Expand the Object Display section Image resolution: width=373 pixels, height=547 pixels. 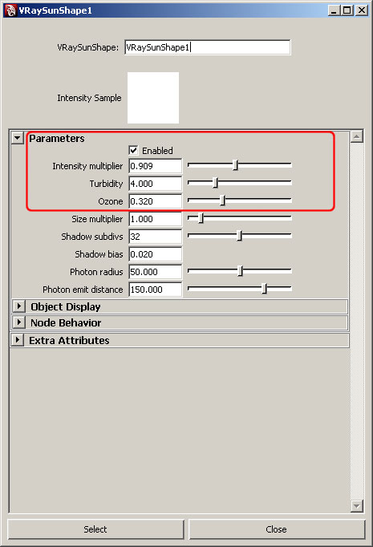(18, 306)
